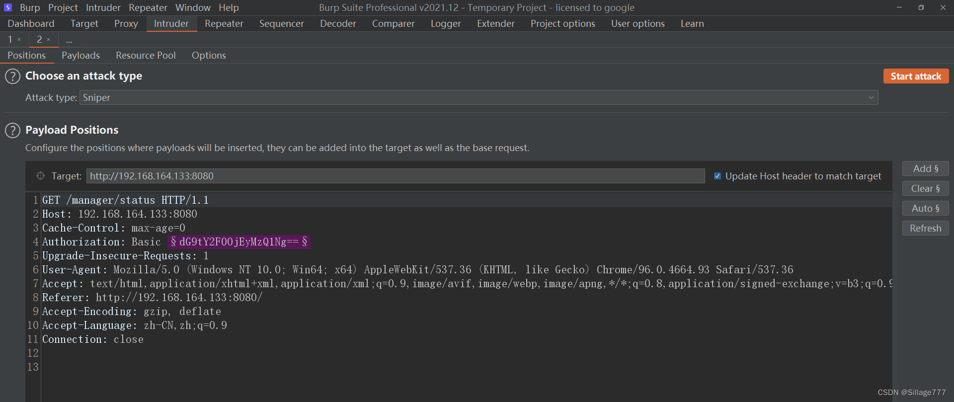Click the Upgrade-Insecure-Requests: 1 line
954x402 pixels.
[125, 256]
